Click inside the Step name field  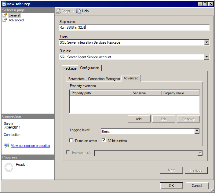(134, 27)
